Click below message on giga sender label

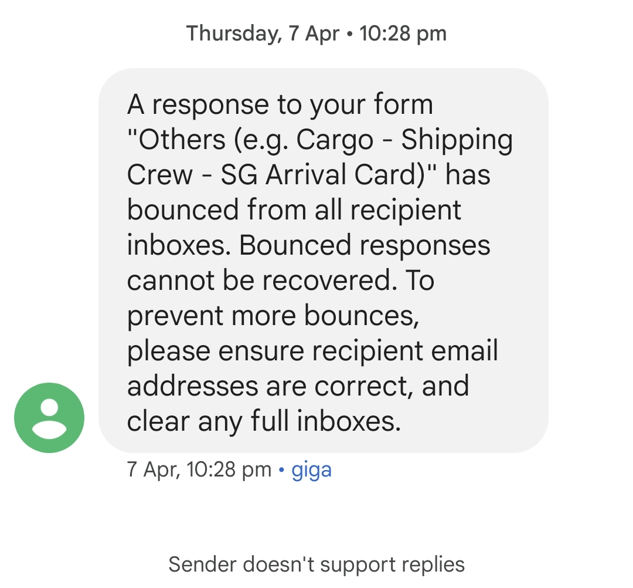(311, 469)
